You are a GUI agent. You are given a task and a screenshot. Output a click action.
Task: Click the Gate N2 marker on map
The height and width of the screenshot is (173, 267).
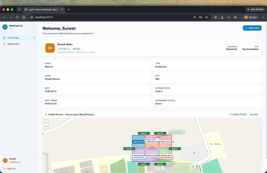(x=160, y=133)
